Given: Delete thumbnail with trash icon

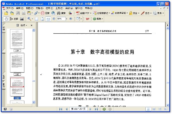Looking at the screenshot, I should pos(17,25).
